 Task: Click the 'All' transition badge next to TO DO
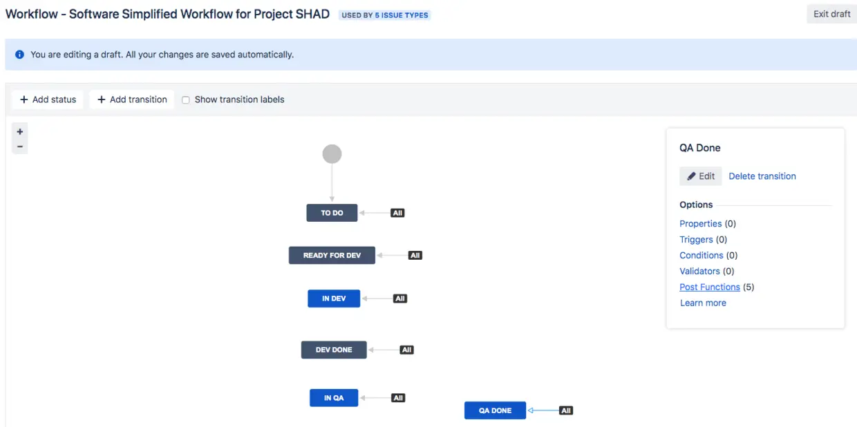coord(397,213)
